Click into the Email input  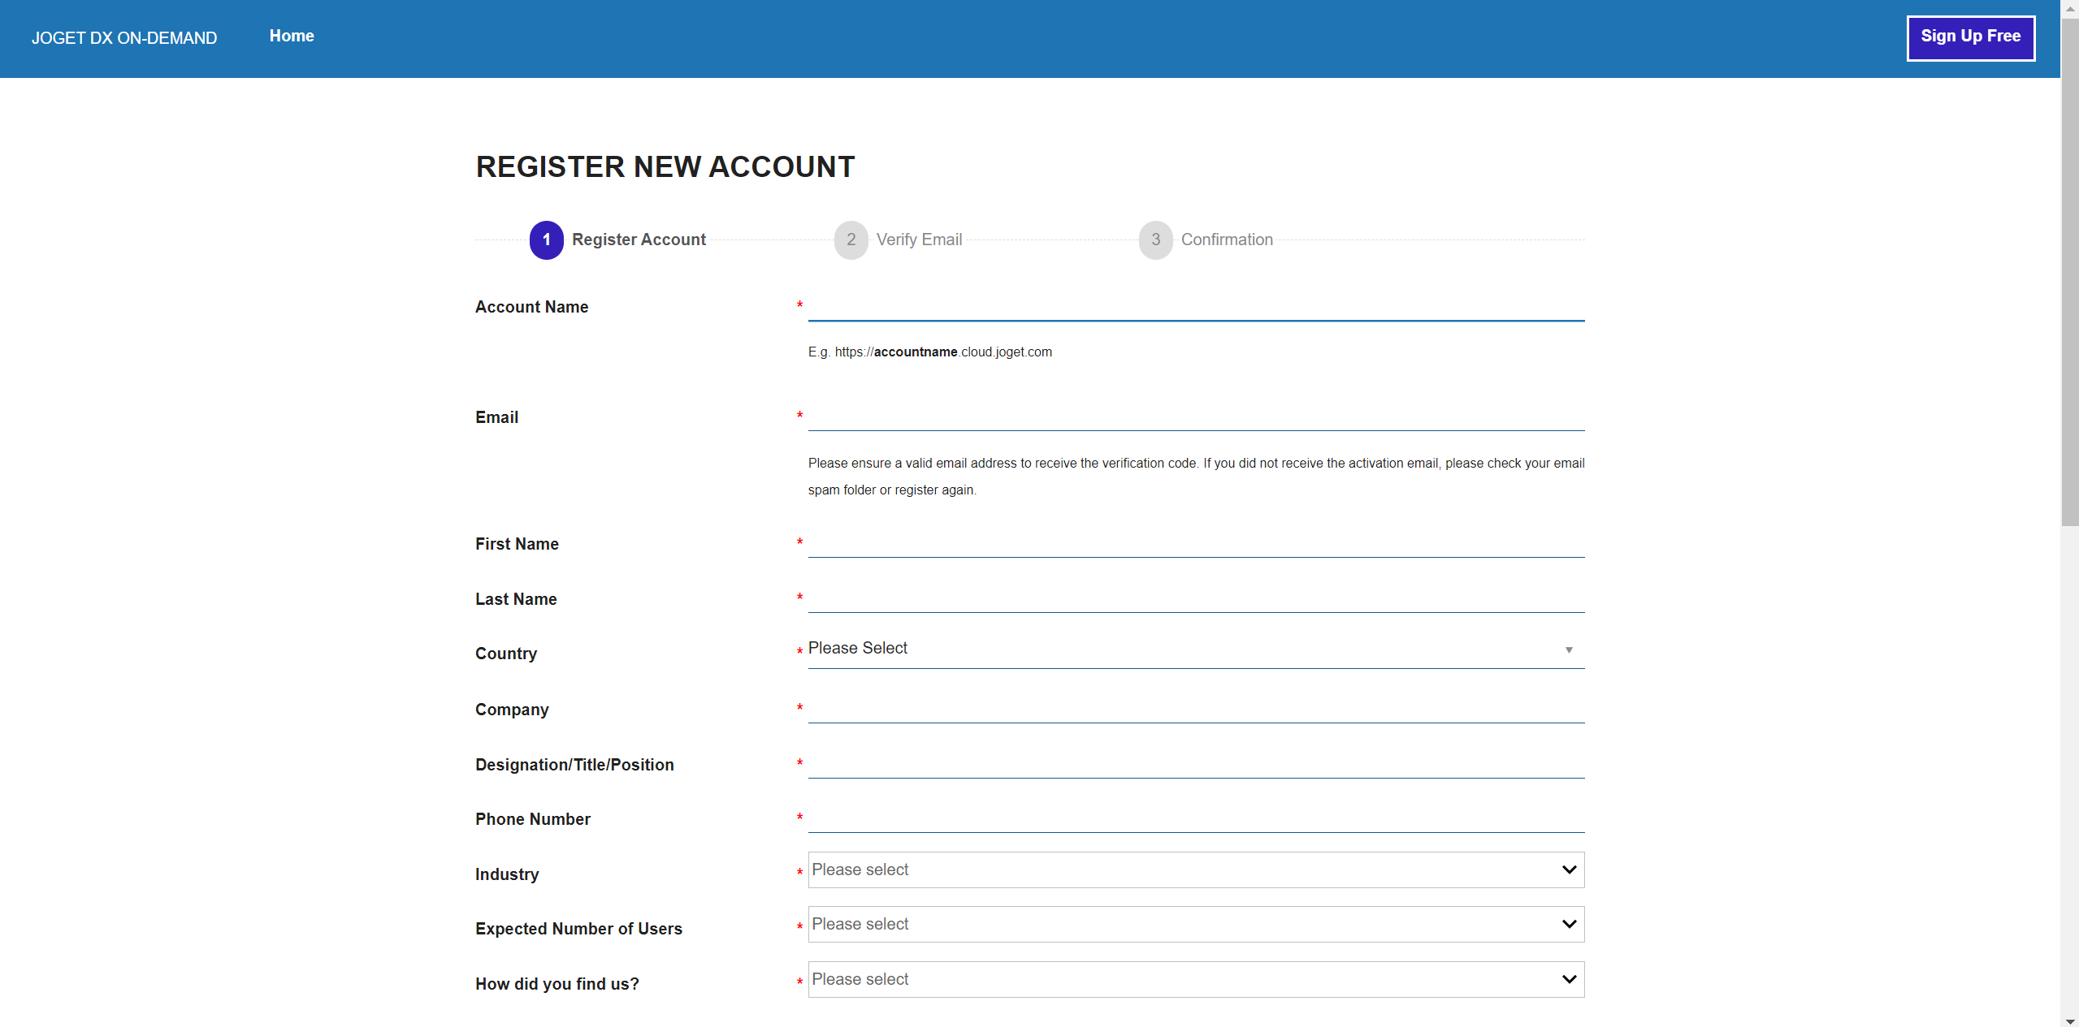1195,416
